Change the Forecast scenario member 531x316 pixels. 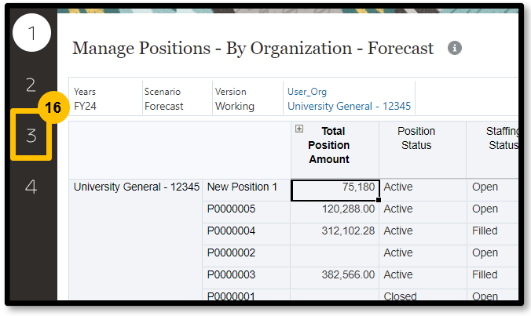[x=163, y=106]
